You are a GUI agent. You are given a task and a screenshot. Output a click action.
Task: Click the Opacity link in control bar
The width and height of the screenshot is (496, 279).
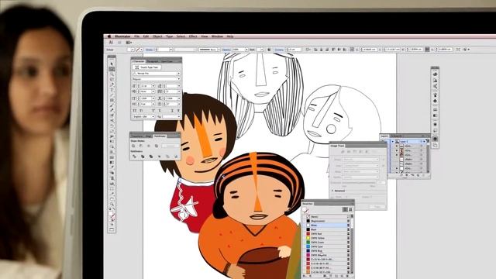pos(226,50)
